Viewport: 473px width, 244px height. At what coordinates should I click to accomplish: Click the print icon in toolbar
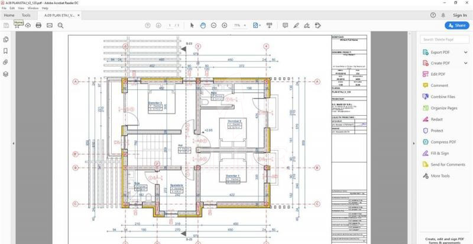(38, 25)
